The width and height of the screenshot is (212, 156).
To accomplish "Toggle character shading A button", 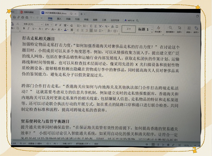I will tap(72, 30).
